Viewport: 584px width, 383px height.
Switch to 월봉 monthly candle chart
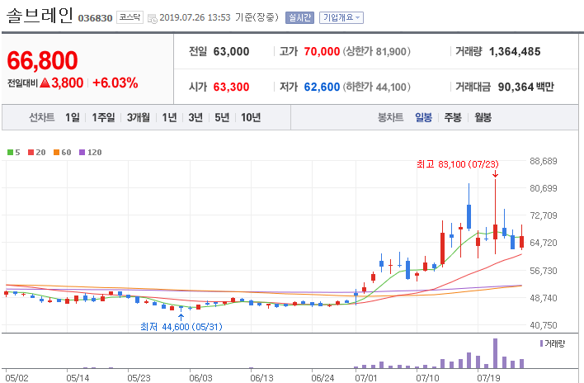click(483, 117)
